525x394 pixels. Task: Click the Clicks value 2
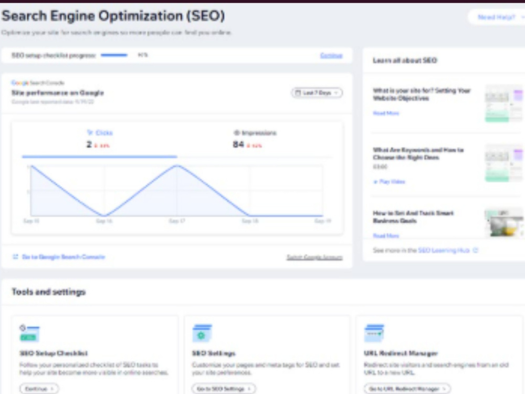[89, 144]
